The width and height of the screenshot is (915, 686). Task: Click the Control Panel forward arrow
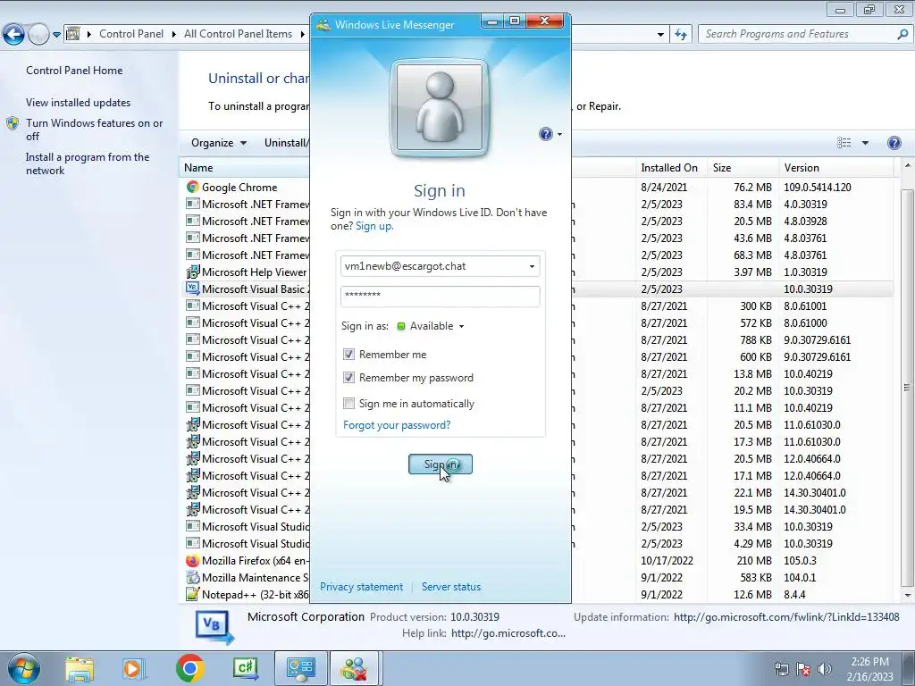(x=38, y=35)
